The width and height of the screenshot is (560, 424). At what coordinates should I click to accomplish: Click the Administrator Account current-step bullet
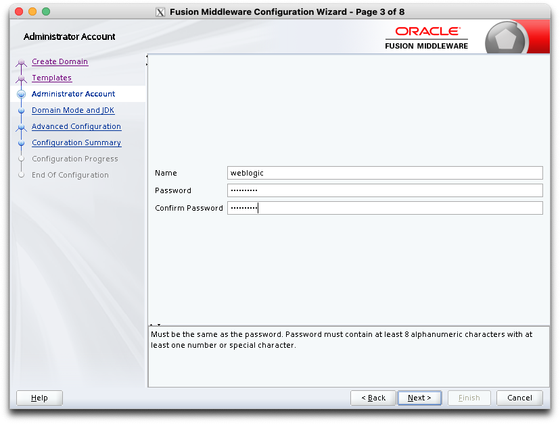[21, 94]
